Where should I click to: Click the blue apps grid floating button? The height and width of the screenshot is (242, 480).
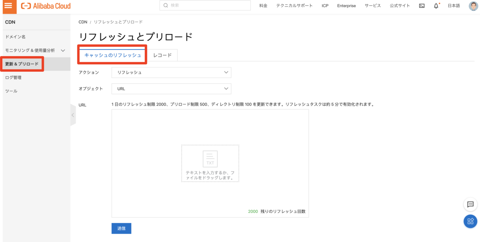tap(470, 221)
